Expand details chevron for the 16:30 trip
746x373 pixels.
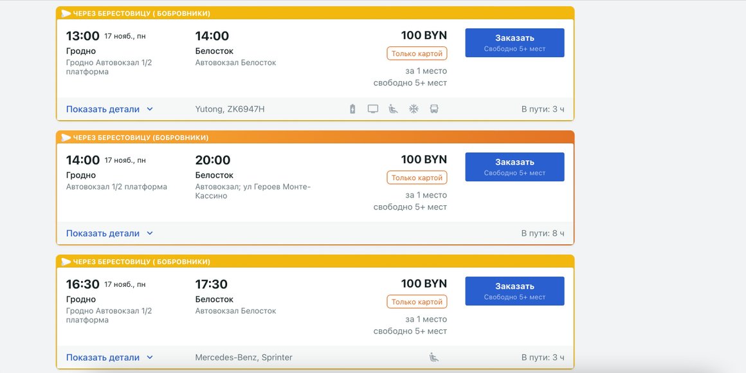150,358
